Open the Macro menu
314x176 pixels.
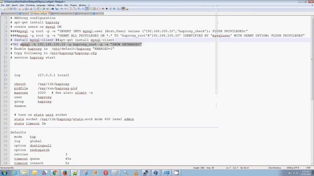[x=59, y=5]
